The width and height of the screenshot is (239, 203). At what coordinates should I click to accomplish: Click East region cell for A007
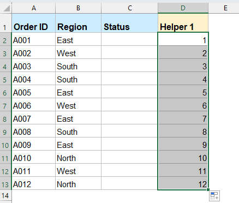pyautogui.click(x=78, y=118)
